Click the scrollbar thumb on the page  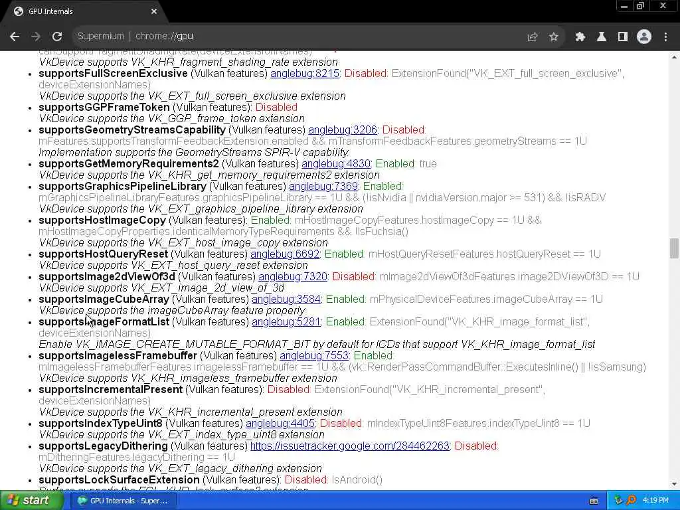point(675,248)
